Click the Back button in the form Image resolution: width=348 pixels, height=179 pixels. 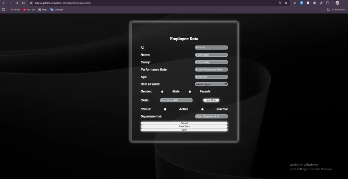(x=184, y=130)
